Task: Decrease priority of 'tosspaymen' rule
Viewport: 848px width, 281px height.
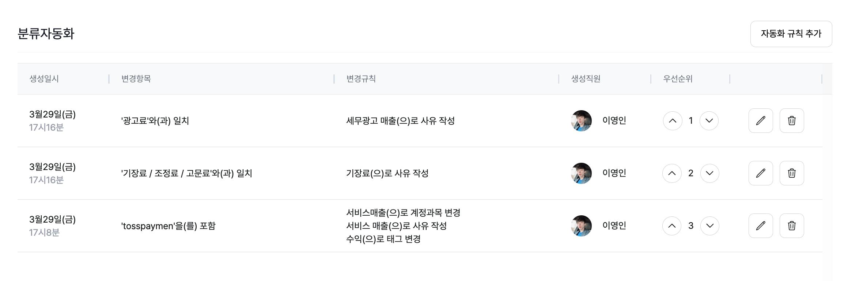Action: (x=710, y=226)
